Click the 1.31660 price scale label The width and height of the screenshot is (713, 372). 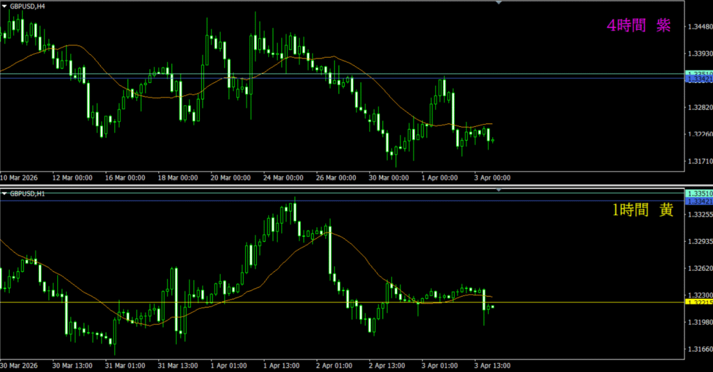click(700, 349)
